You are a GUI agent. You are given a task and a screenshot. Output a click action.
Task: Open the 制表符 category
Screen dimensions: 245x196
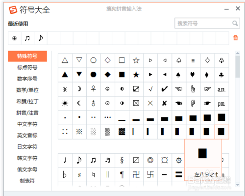point(27,181)
